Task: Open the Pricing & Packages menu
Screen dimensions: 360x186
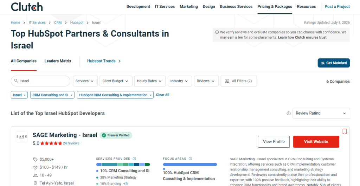Action: coord(275,7)
